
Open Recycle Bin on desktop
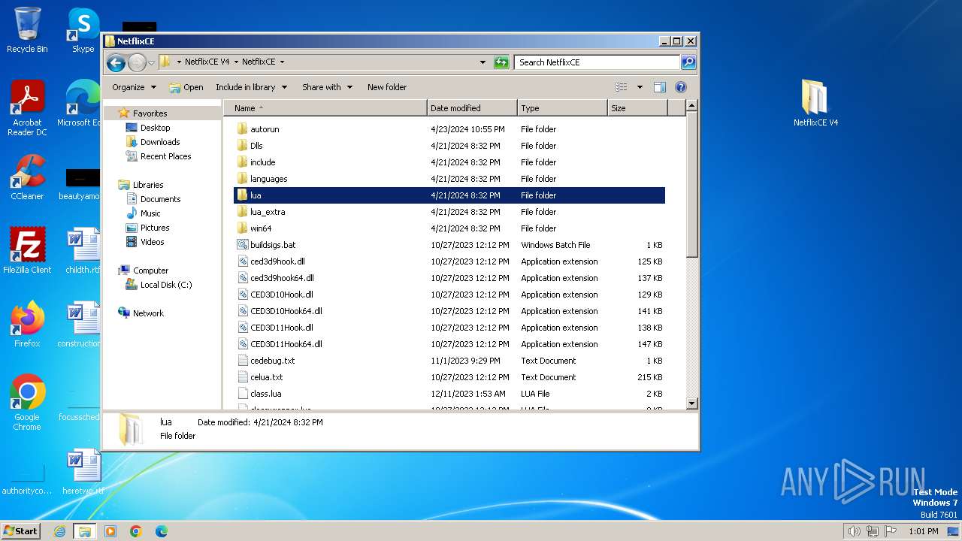point(27,30)
